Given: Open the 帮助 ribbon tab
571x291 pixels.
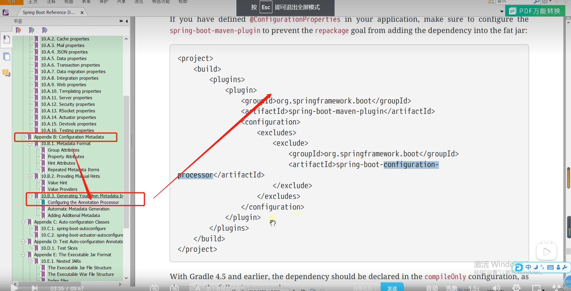Looking at the screenshot, I should tap(183, 1).
